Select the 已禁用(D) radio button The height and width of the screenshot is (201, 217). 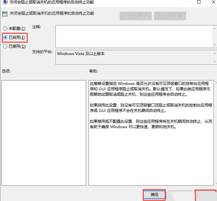pos(14,46)
